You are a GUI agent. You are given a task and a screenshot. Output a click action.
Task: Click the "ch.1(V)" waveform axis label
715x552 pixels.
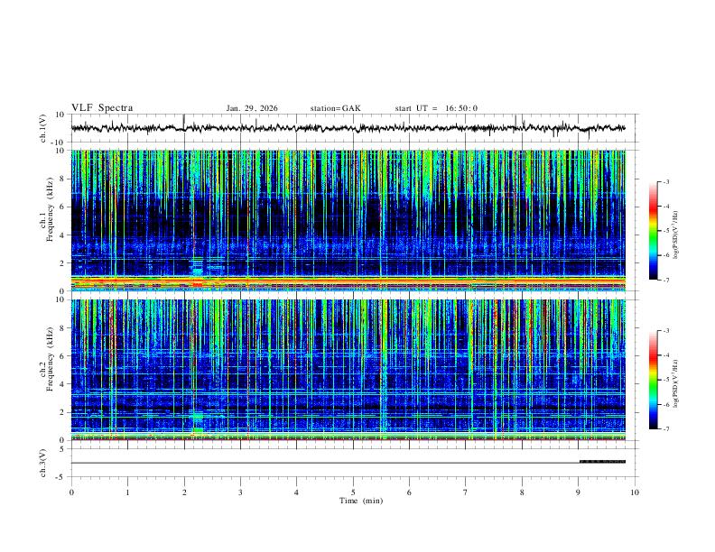[43, 128]
